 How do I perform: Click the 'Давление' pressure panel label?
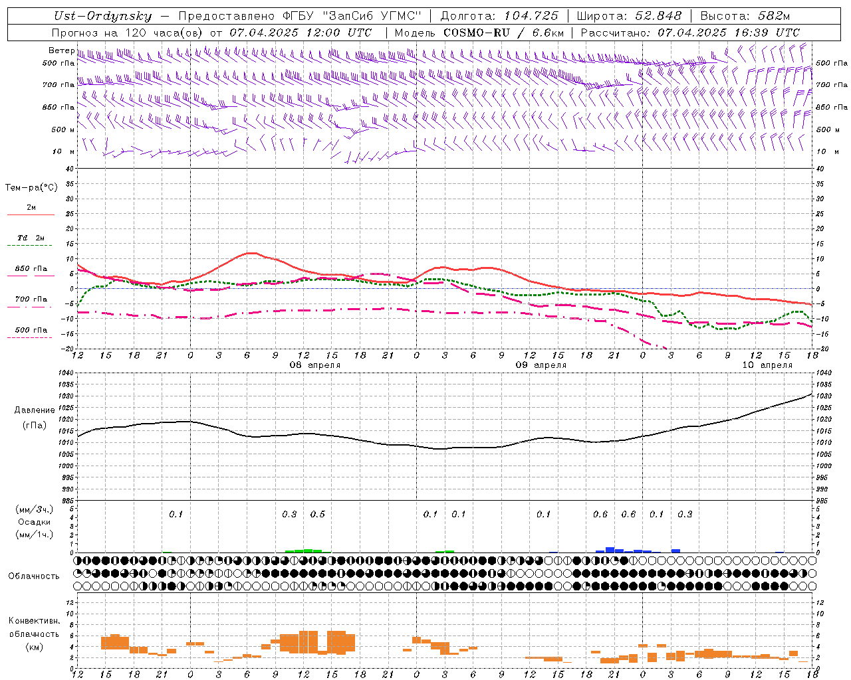click(35, 410)
